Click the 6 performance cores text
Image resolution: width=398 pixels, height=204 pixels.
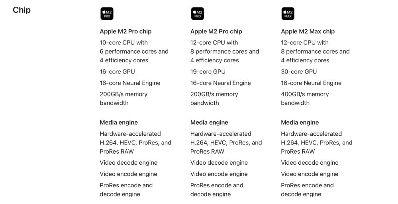[134, 52]
